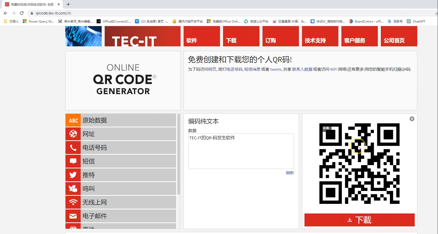Choose 推特 data type

121,175
